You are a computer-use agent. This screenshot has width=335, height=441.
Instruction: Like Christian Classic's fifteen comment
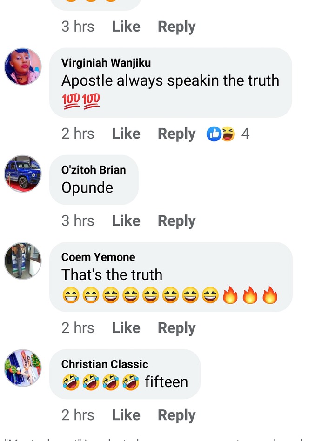126,415
